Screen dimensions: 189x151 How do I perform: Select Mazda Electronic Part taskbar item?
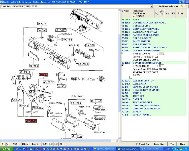pos(129,149)
